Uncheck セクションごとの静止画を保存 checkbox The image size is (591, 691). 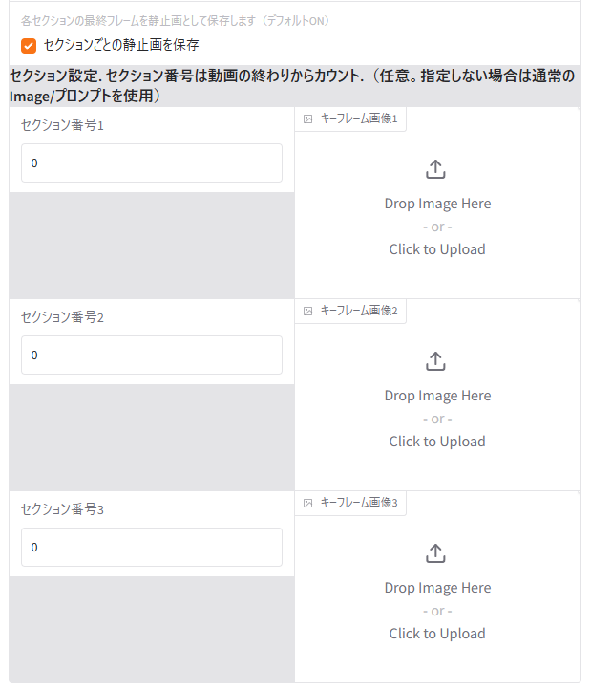point(29,45)
